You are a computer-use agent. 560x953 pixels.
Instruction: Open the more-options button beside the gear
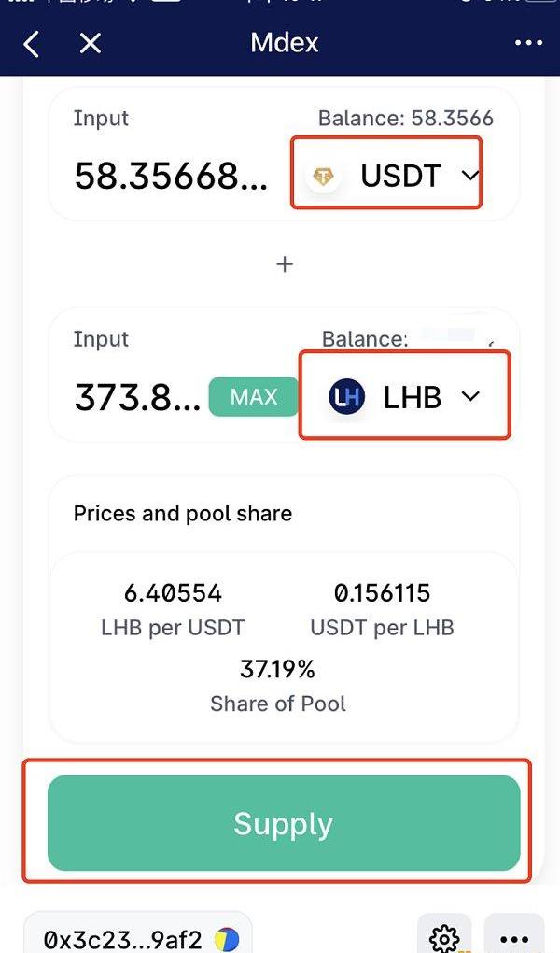pyautogui.click(x=514, y=937)
